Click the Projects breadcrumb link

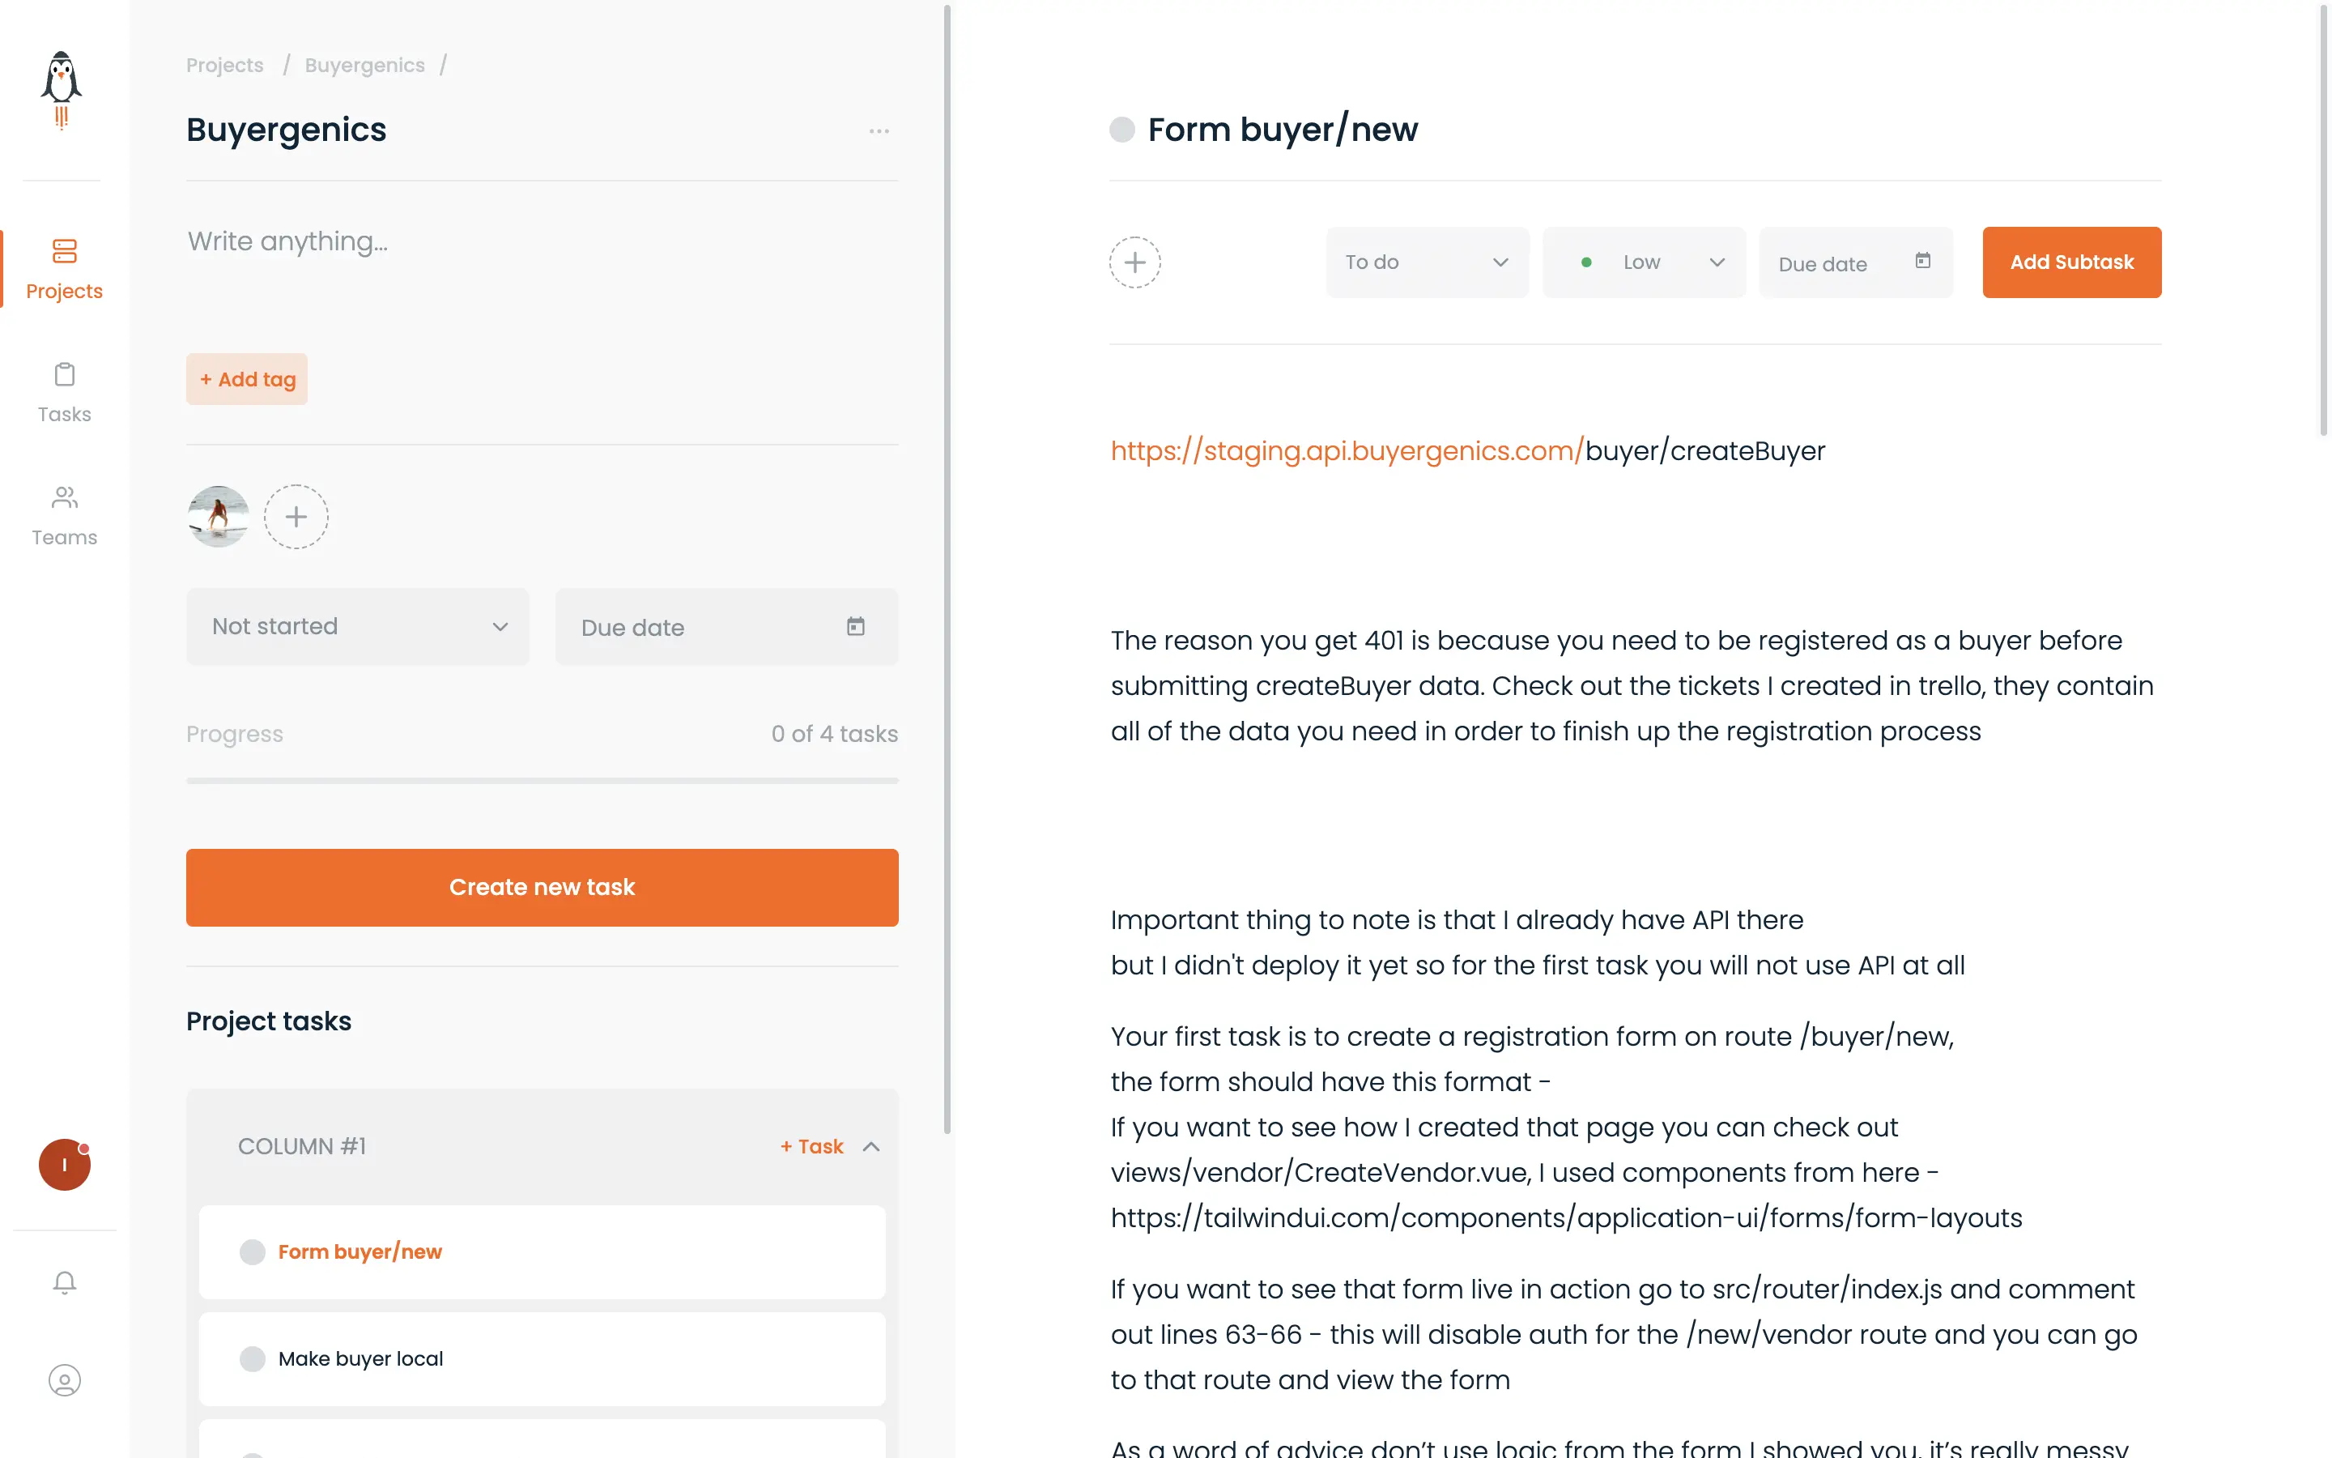click(224, 65)
